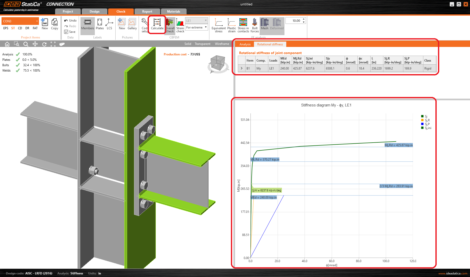Switch to the Report tab
This screenshot has height=277, width=470.
(147, 12)
